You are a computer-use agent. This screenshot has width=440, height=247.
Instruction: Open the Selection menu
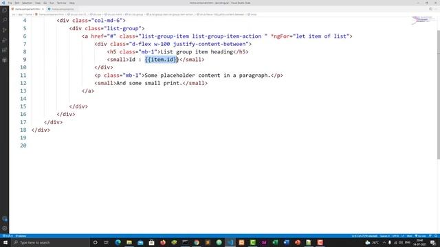click(27, 3)
